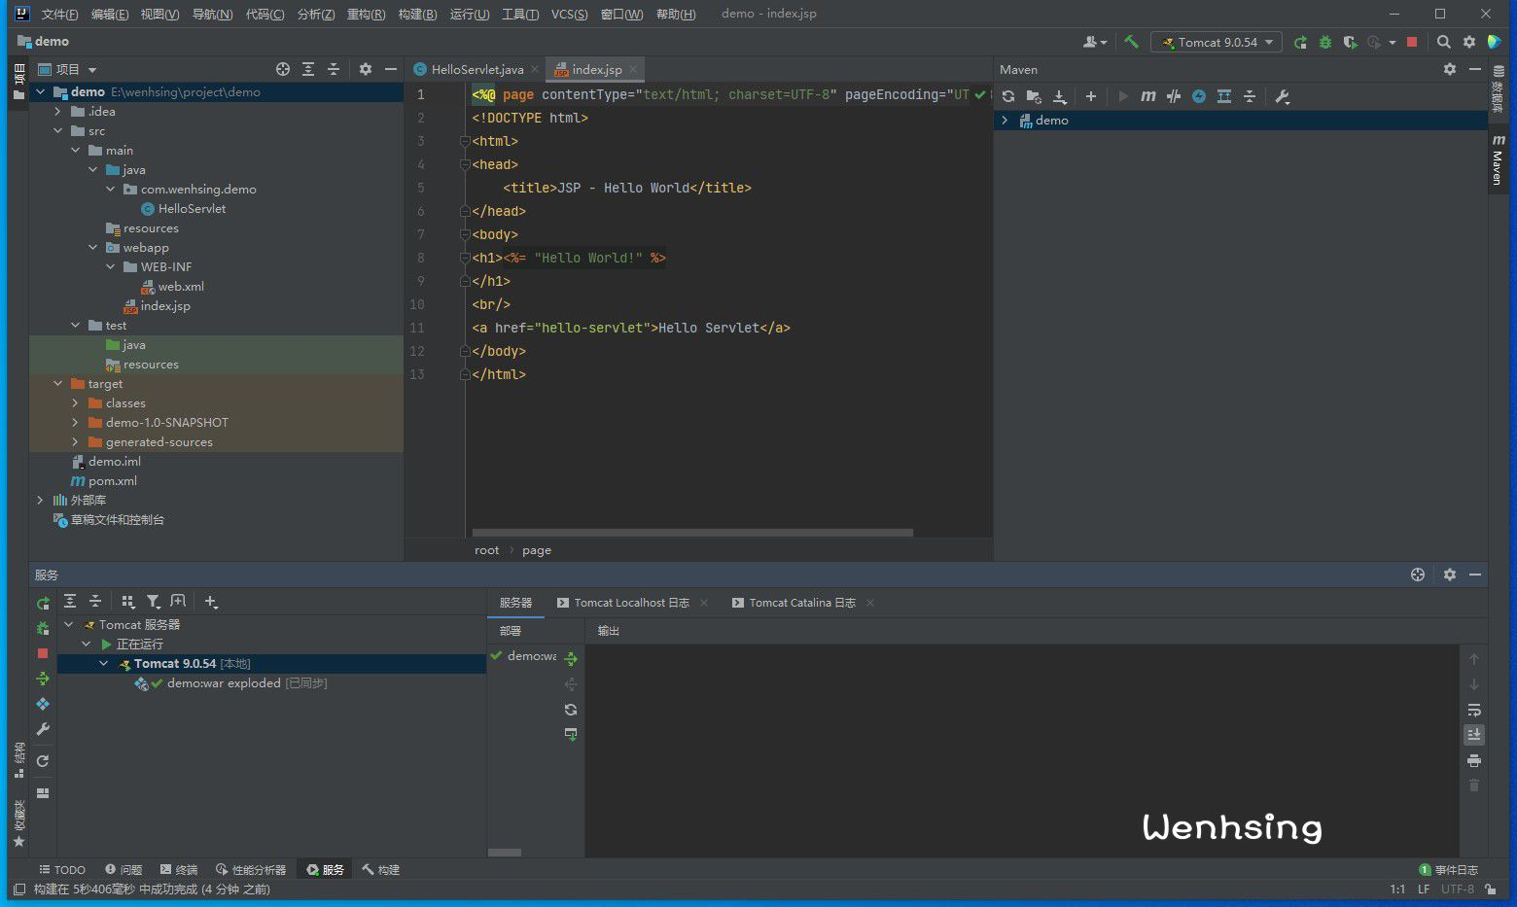Toggle the 终端 tool window button
The width and height of the screenshot is (1517, 907).
click(x=179, y=869)
